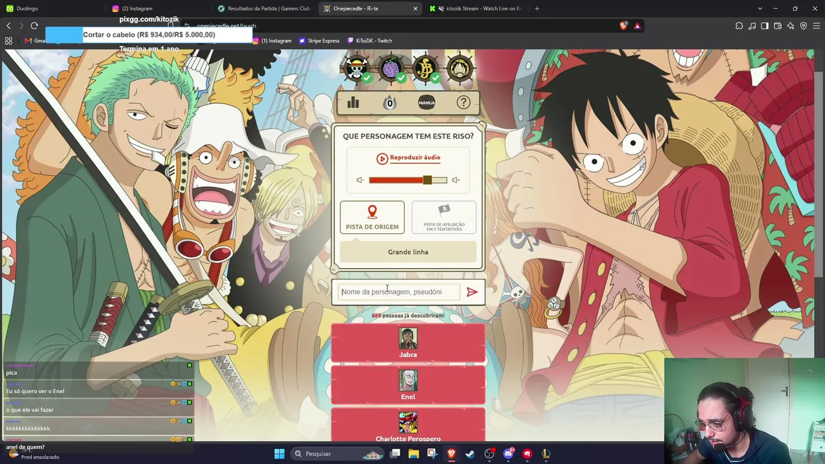This screenshot has height=464, width=825.
Task: Select the laugh mode Luffy face icon
Action: coord(460,69)
